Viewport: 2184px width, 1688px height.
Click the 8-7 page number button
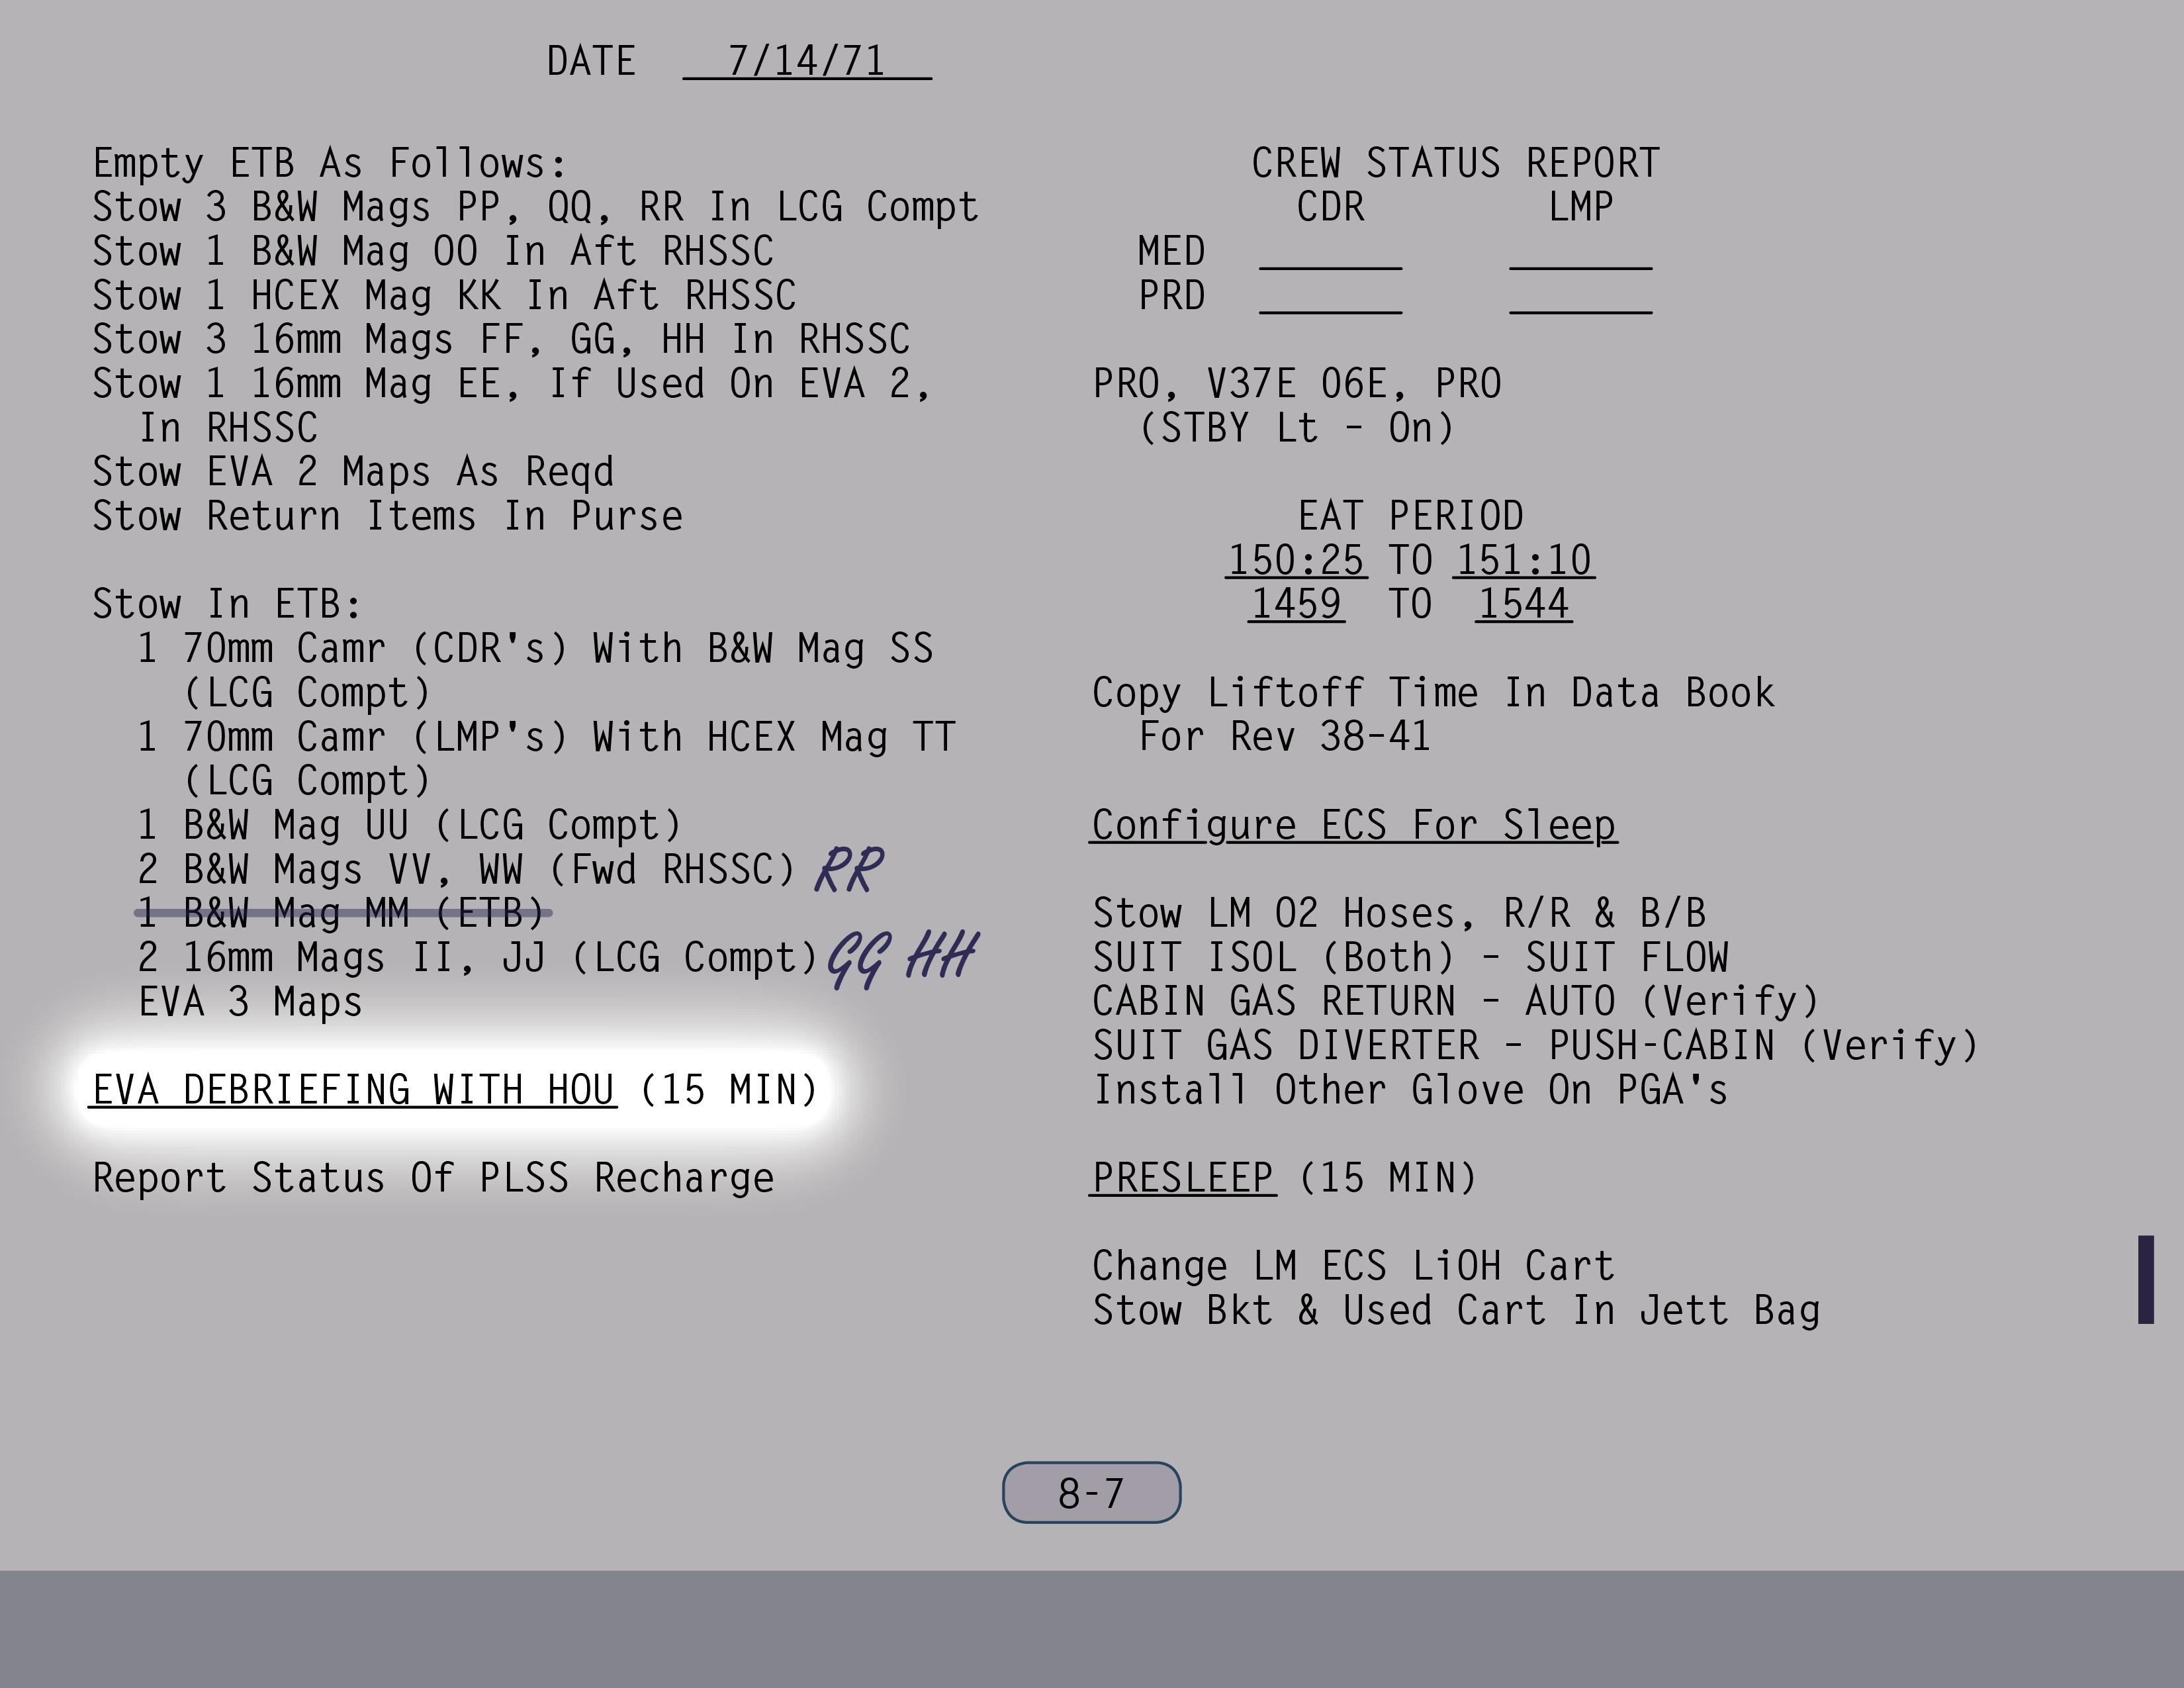1091,1493
